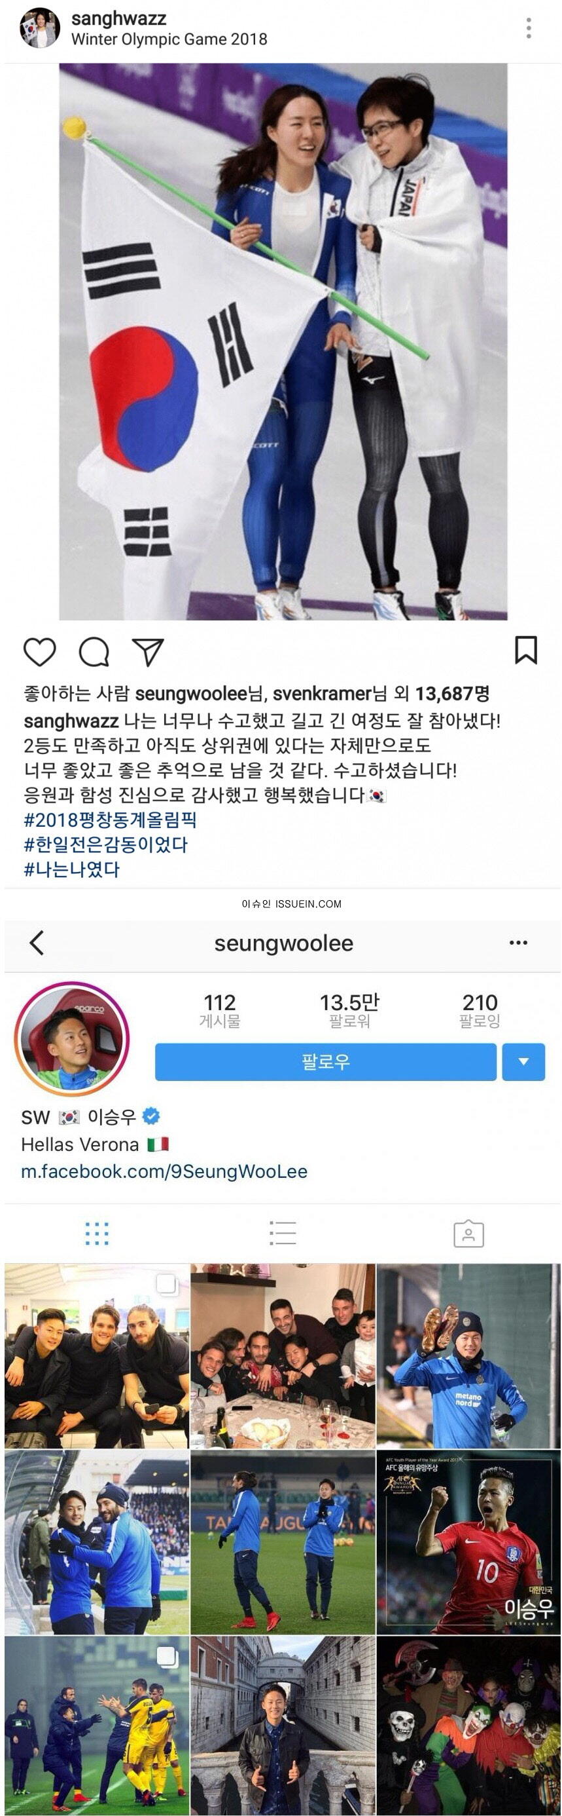Switch to the grid view tab

coord(96,1234)
